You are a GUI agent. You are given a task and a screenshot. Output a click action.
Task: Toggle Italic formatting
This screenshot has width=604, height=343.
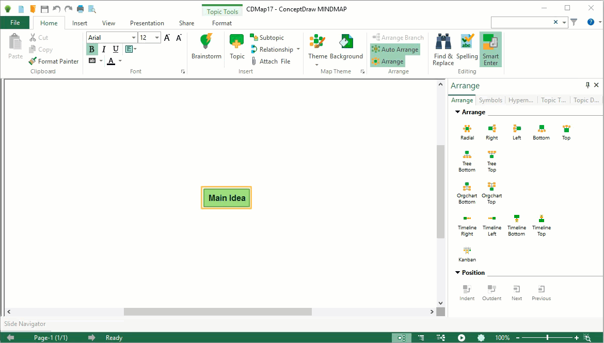[104, 49]
